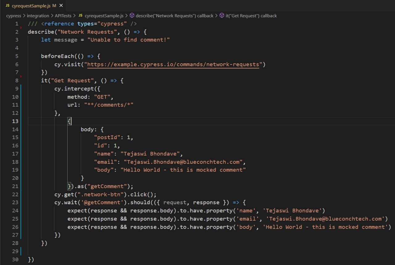This screenshot has width=395, height=265.
Task: Click line number 1 in the gutter
Action: [17, 24]
